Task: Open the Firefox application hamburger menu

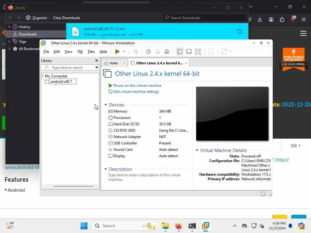Action: (x=304, y=19)
